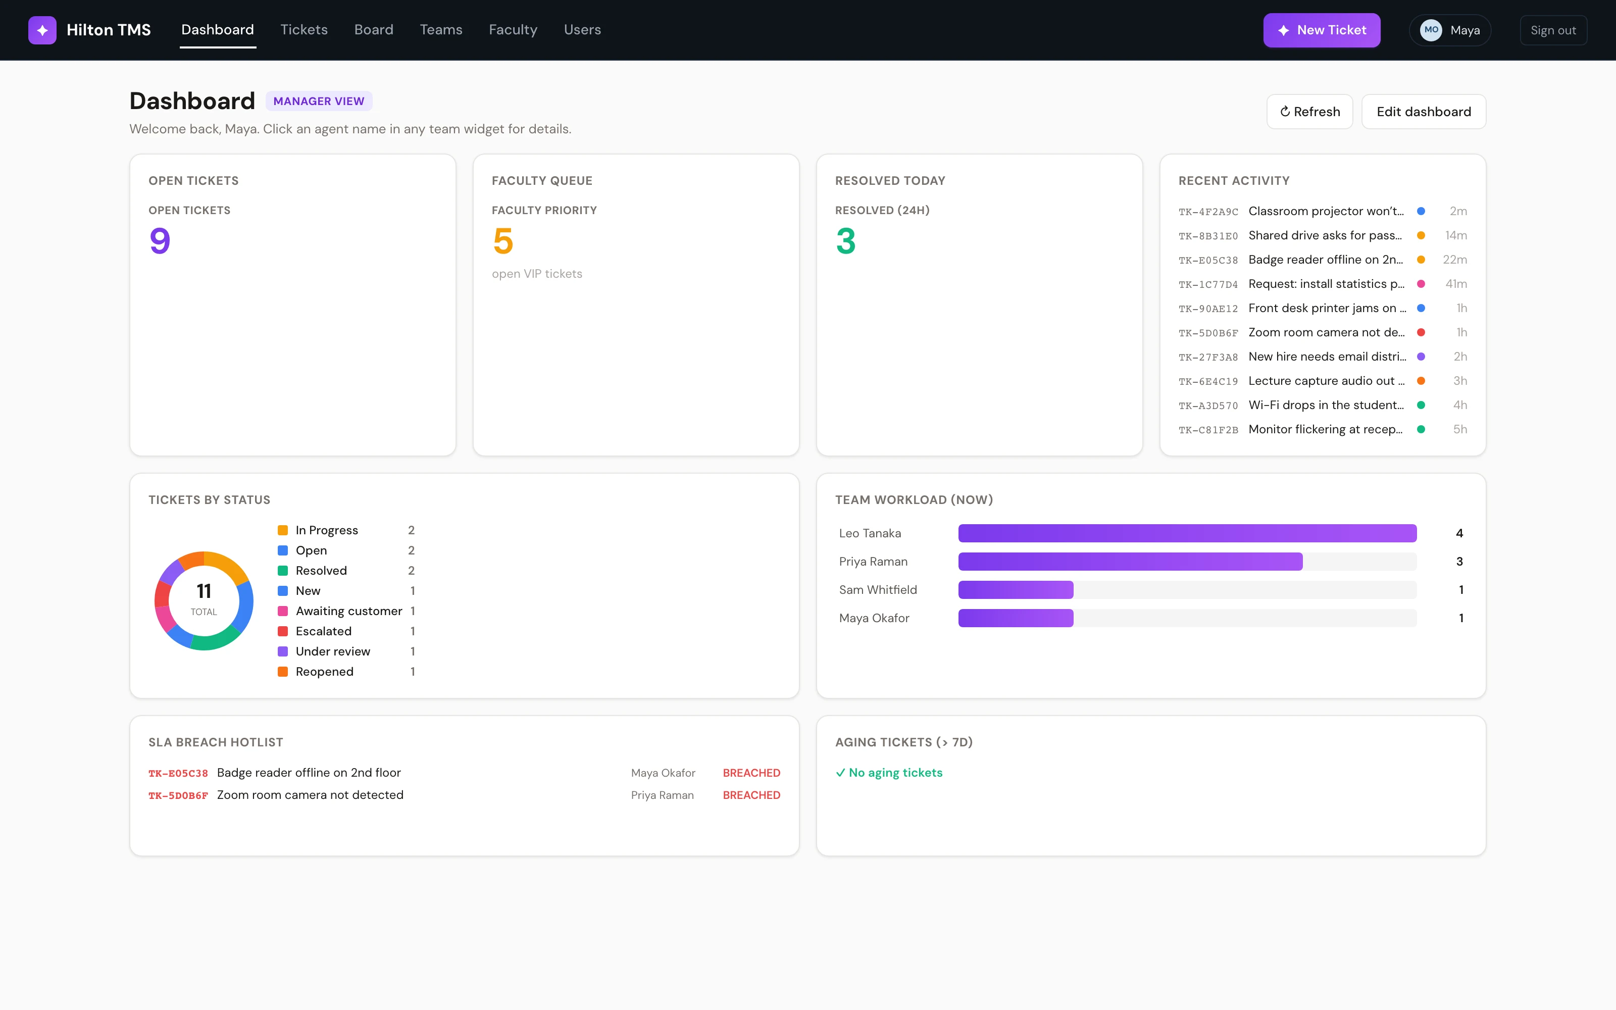Open ticket TK-E05C38 in SLA breach hotlist
This screenshot has height=1010, width=1616.
178,774
